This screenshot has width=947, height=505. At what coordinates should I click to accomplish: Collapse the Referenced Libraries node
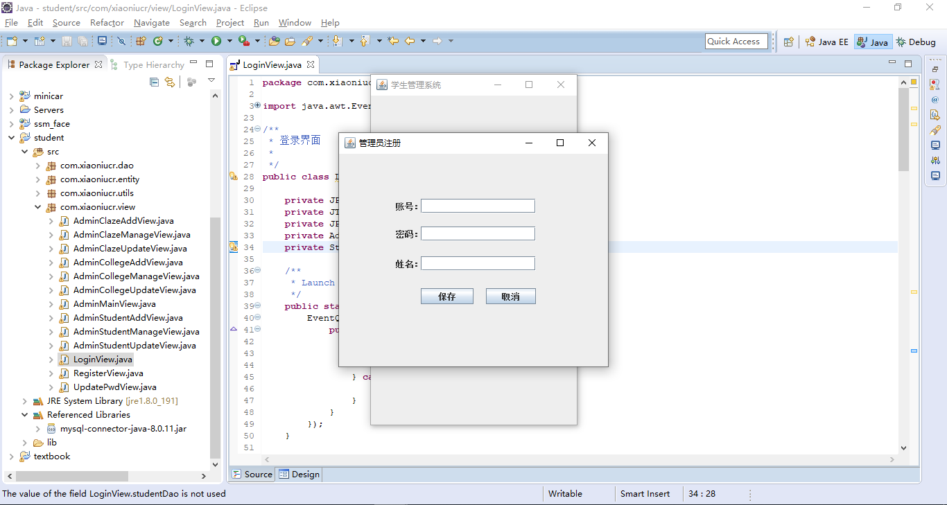24,415
